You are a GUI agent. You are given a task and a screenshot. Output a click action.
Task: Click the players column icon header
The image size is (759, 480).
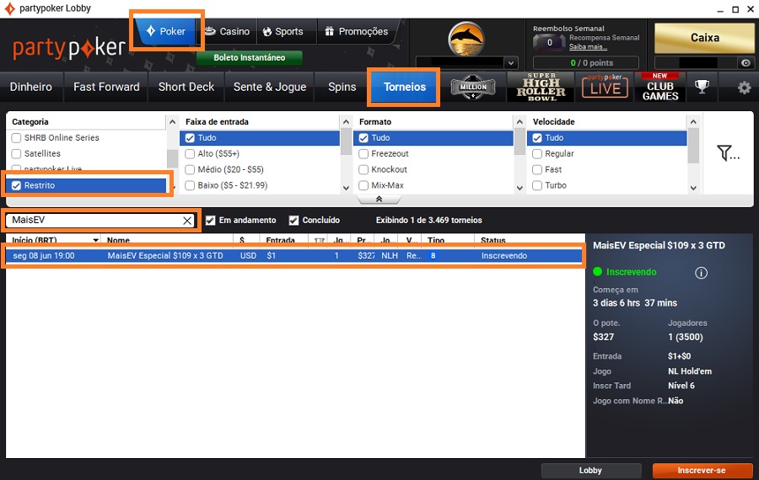320,240
